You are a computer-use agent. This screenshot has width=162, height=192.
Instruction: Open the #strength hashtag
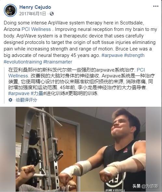coord(134,55)
